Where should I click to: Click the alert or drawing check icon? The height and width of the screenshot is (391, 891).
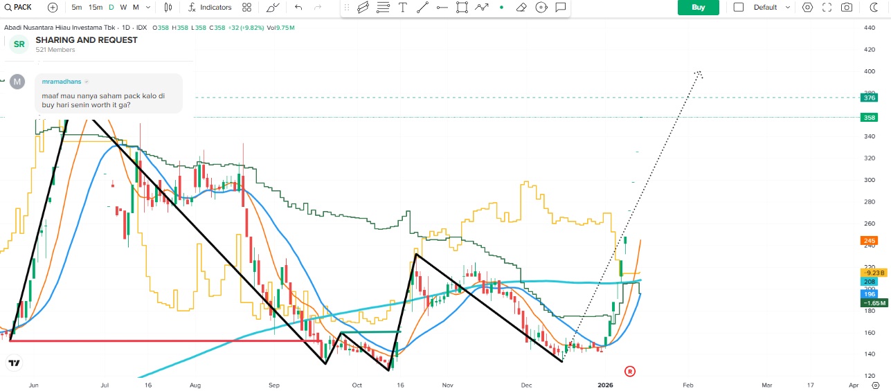[273, 7]
